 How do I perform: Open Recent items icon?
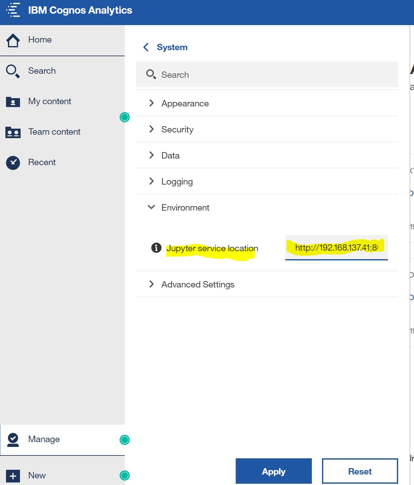click(x=13, y=162)
